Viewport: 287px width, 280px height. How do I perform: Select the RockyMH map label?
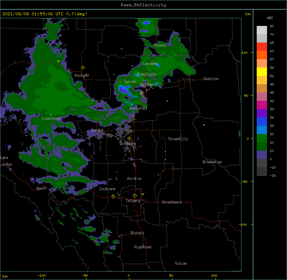click(82, 75)
